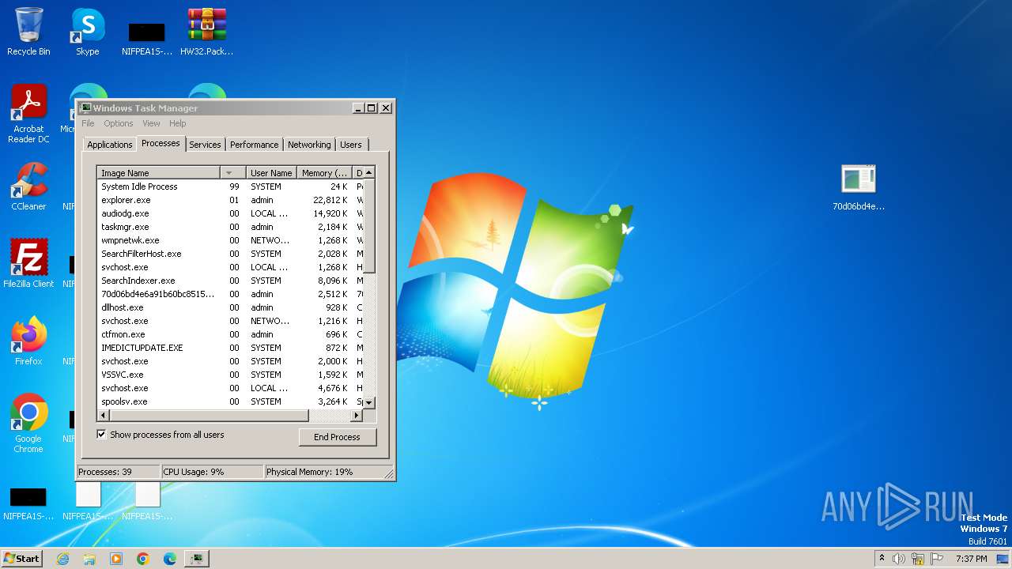This screenshot has width=1012, height=569.
Task: Select the VSSVC.exe process row
Action: [x=230, y=375]
